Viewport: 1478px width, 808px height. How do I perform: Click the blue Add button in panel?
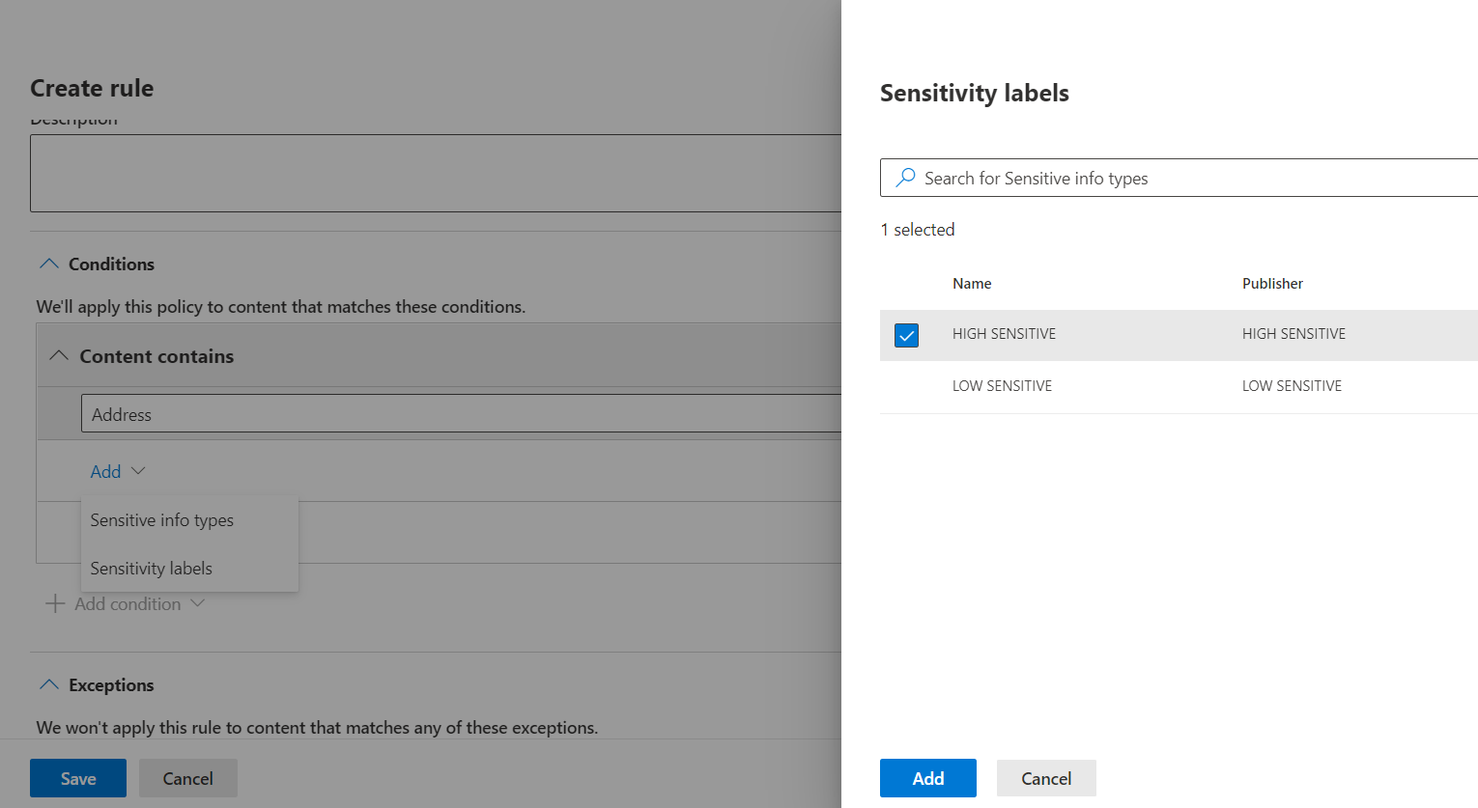927,778
